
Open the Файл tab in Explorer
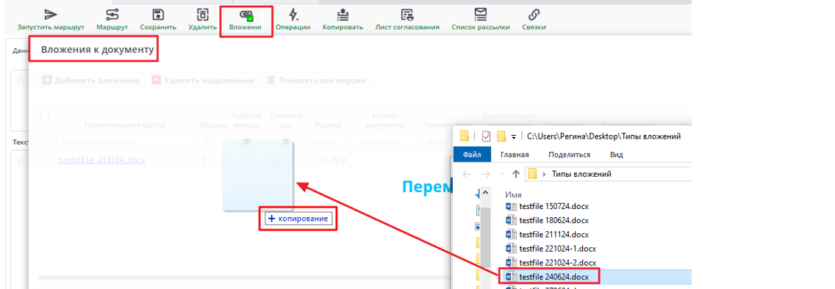pyautogui.click(x=472, y=155)
